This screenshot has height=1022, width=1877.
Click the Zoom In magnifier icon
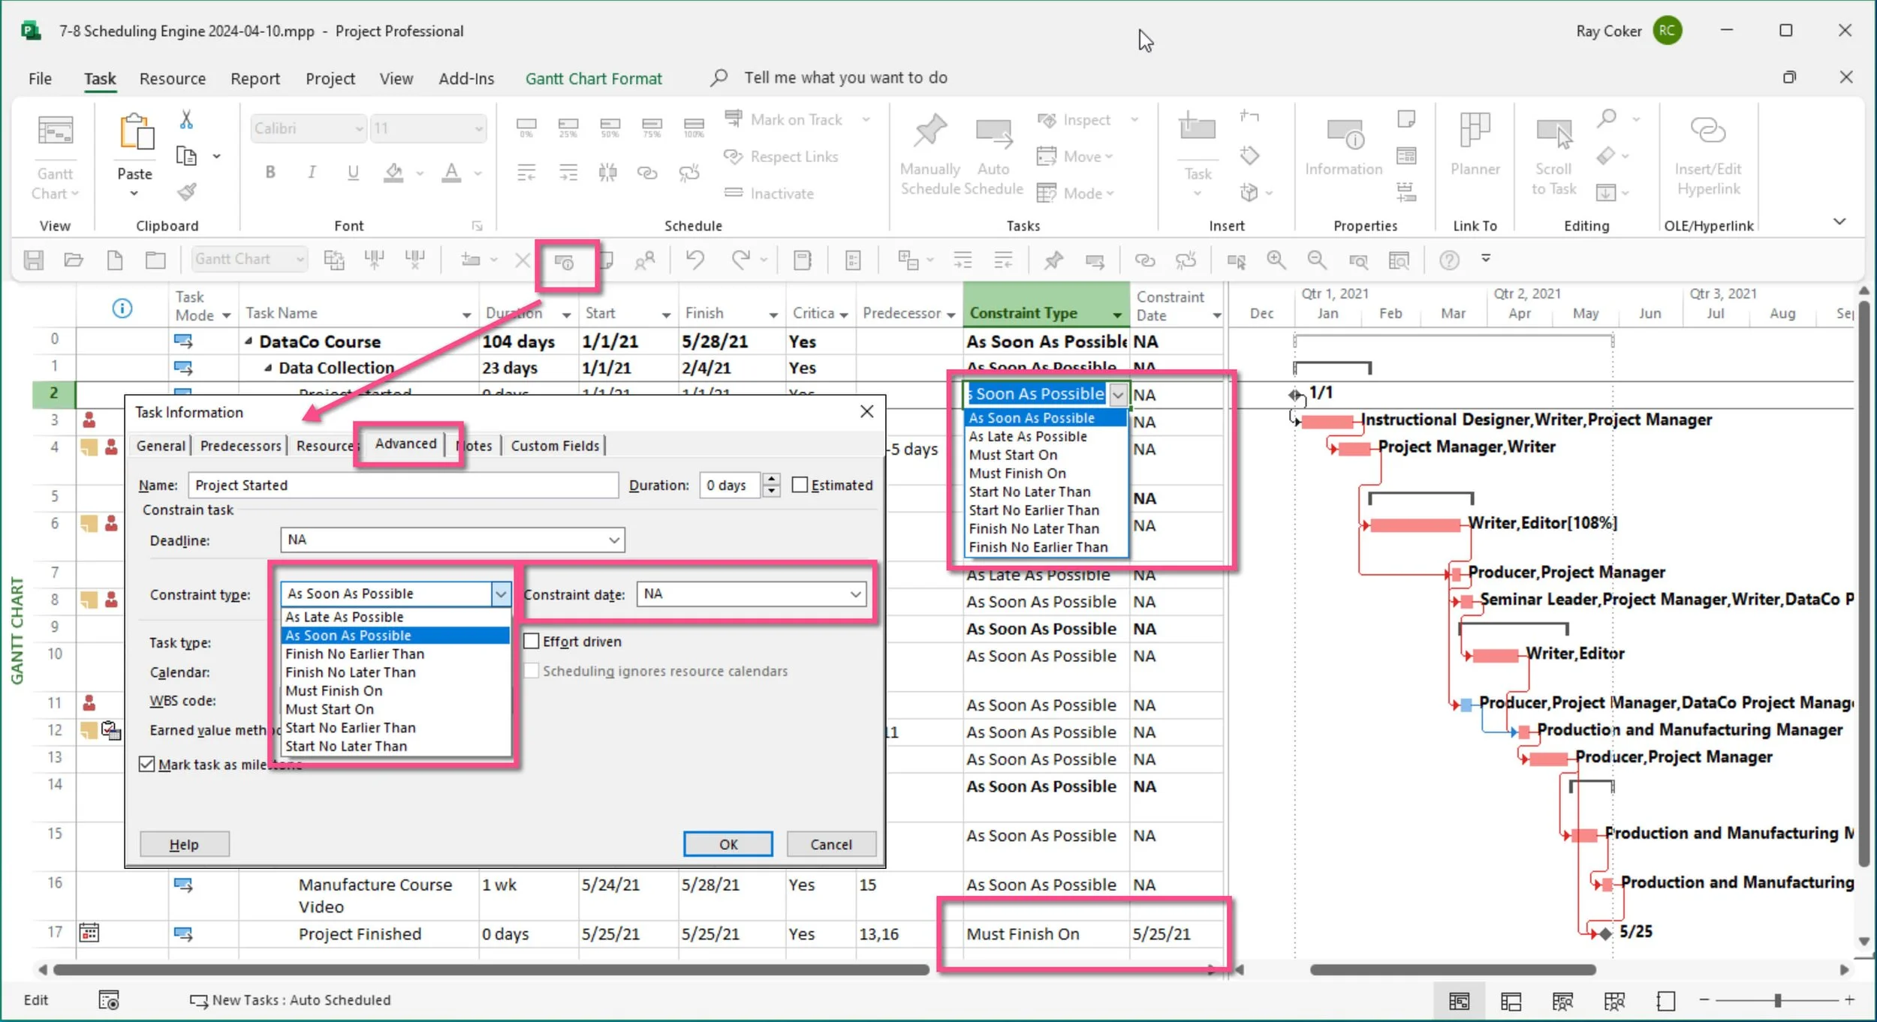tap(1276, 260)
